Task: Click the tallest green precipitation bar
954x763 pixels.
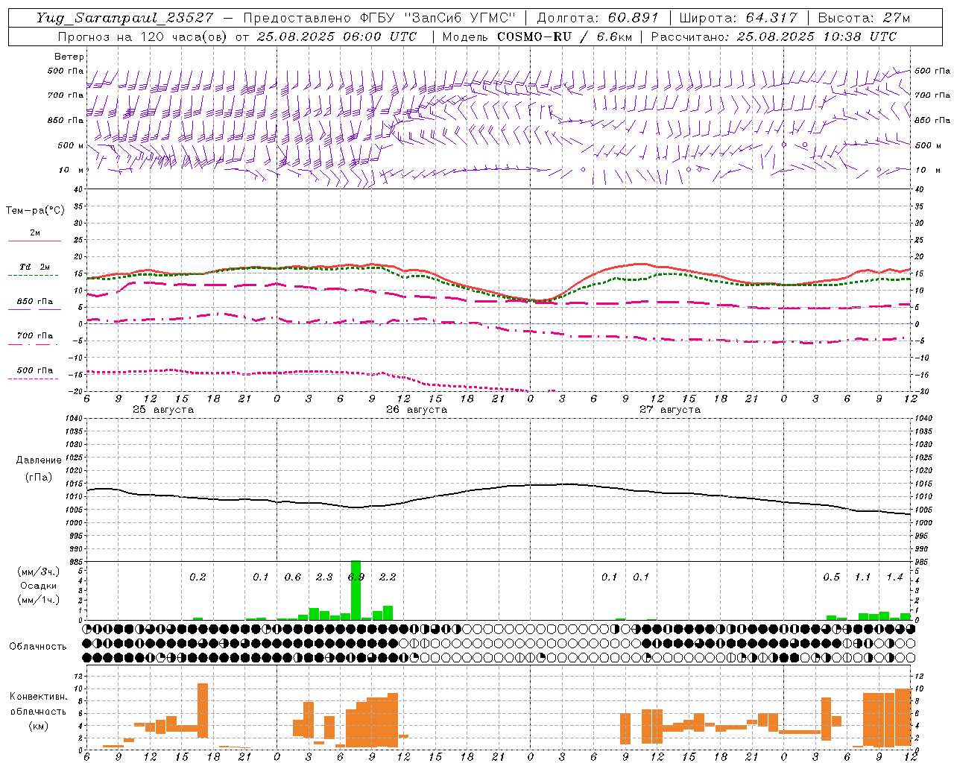Action: [x=356, y=590]
